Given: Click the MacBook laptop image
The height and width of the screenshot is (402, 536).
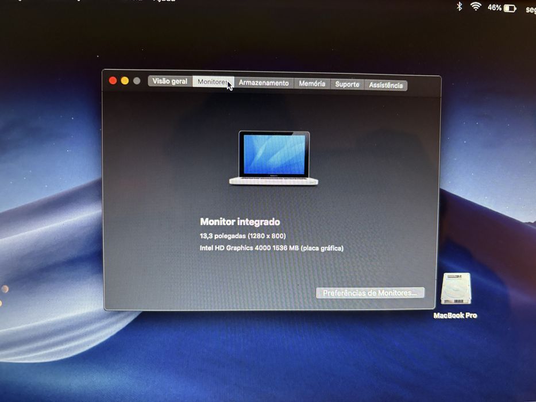Looking at the screenshot, I should 273,158.
